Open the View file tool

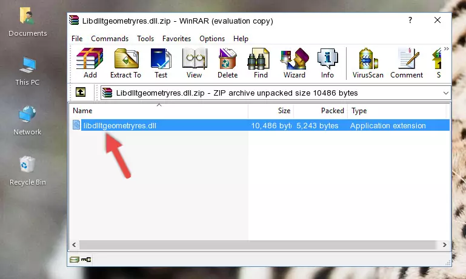click(195, 63)
